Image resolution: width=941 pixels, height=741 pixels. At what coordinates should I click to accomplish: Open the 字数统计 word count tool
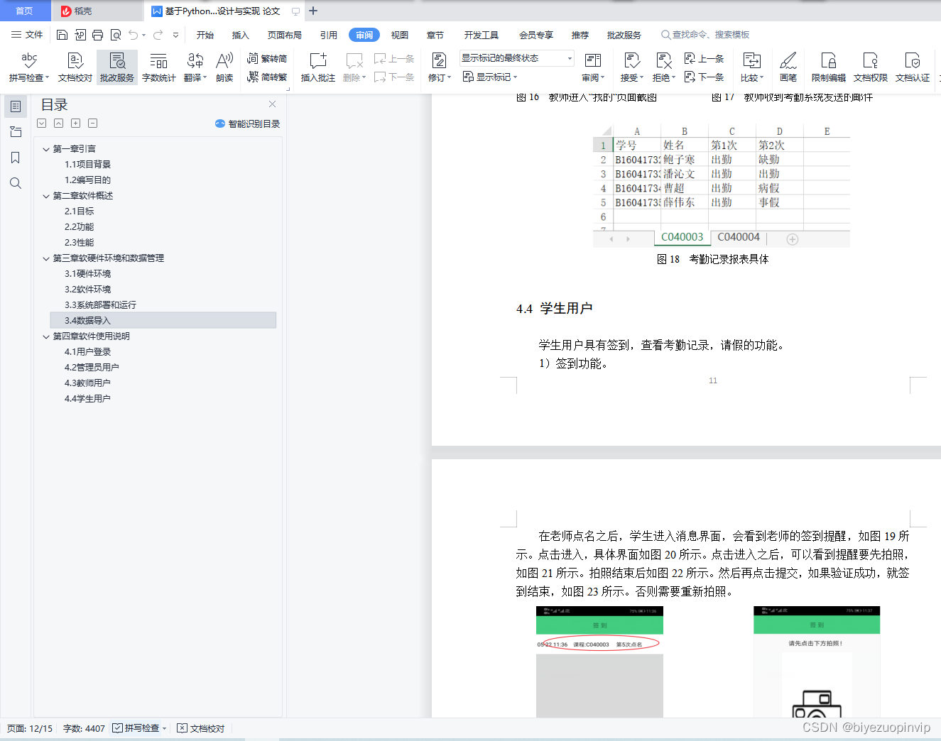158,66
